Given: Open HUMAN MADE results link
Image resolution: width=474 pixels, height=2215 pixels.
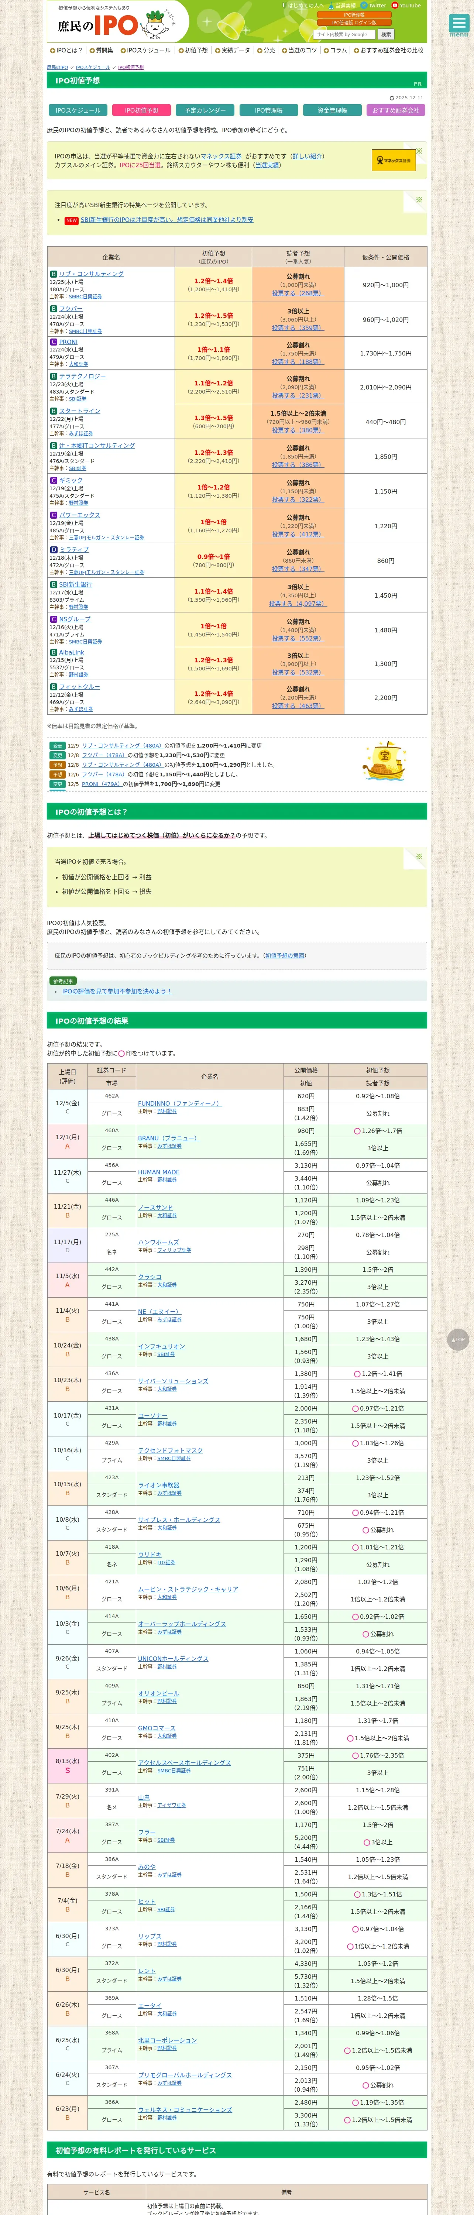Looking at the screenshot, I should pos(159,1173).
